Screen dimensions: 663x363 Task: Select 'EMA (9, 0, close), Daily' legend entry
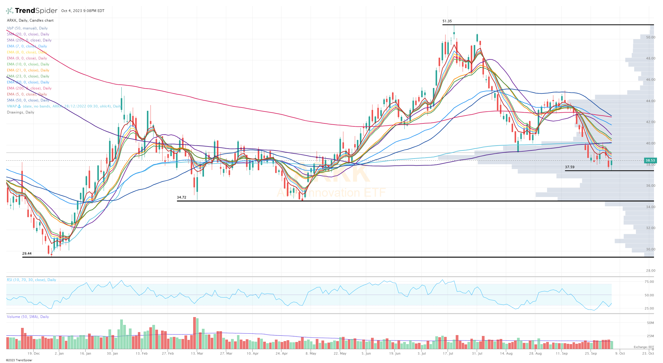click(x=27, y=58)
